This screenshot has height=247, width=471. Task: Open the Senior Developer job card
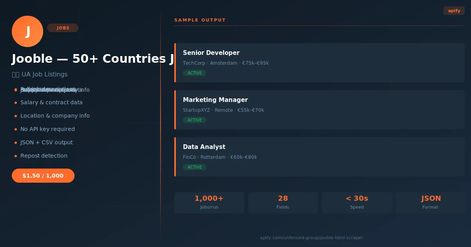[319, 63]
